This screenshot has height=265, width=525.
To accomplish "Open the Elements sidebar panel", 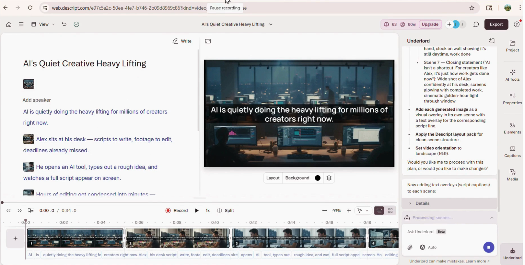I will pos(513,128).
